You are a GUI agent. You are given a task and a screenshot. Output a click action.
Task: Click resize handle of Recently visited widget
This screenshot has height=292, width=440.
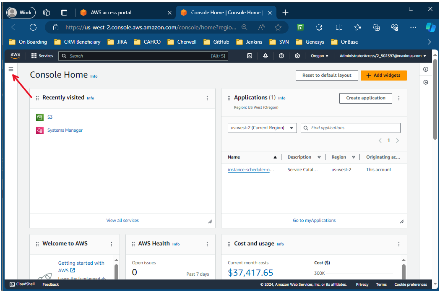[x=210, y=222]
